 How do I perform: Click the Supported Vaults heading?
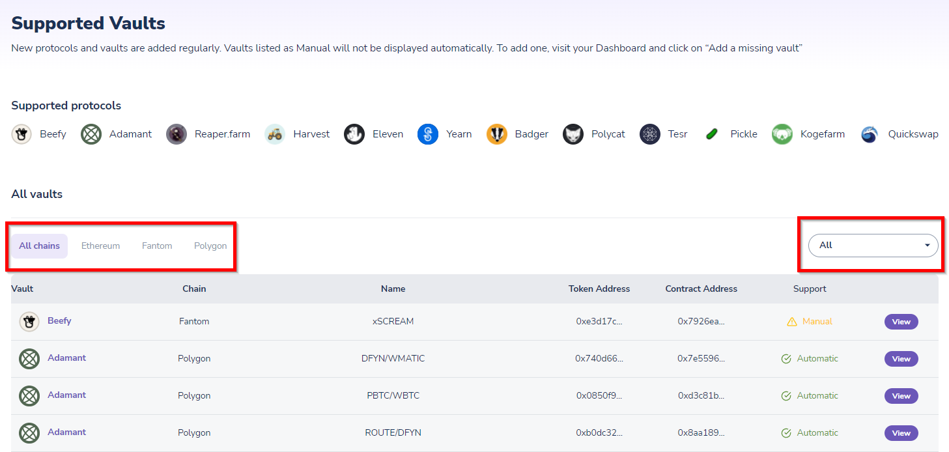pos(88,23)
